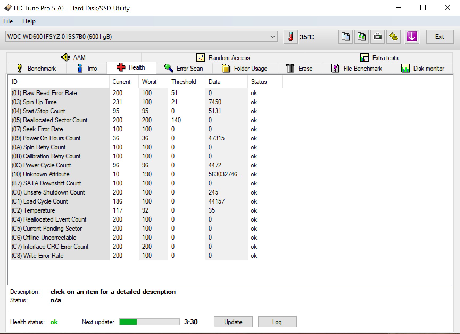The height and width of the screenshot is (334, 460).
Task: Switch to the Folder Usage tab
Action: [244, 68]
